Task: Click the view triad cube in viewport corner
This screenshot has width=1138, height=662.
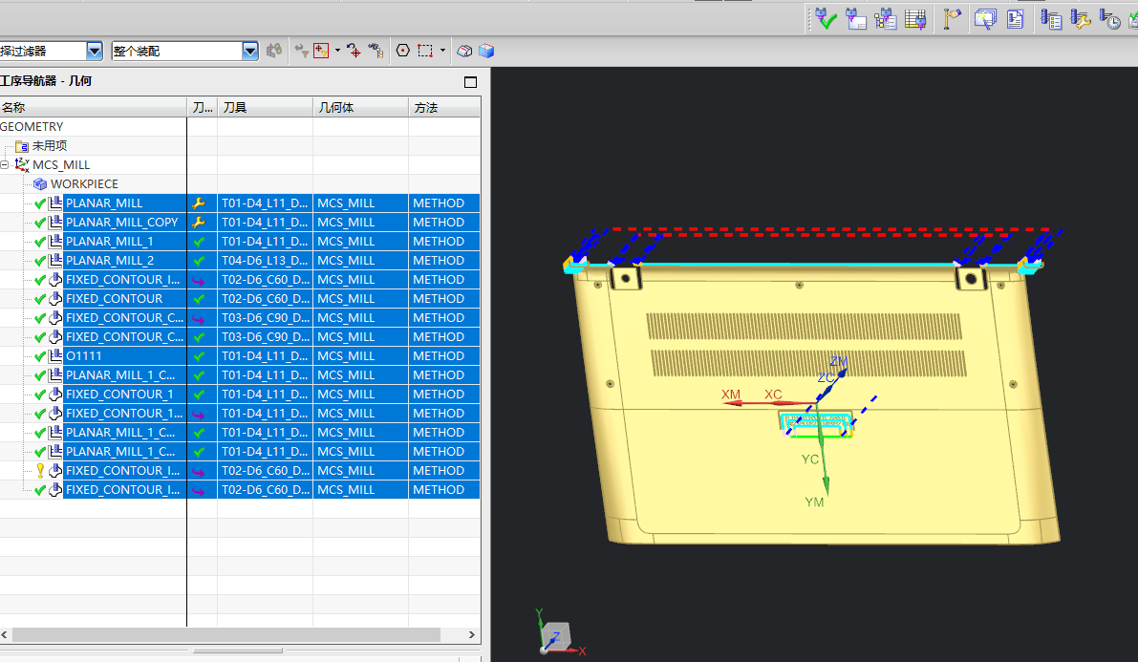Action: pos(557,635)
